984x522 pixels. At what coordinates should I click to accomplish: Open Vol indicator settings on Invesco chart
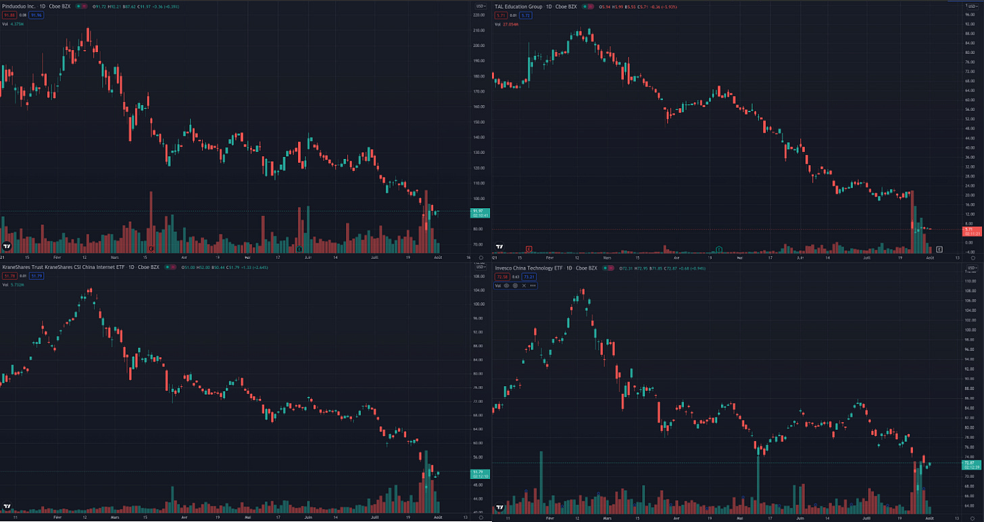(x=515, y=285)
